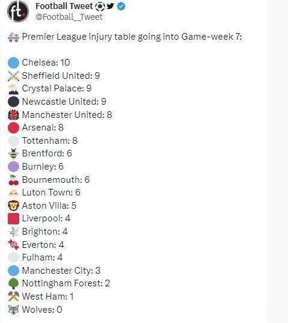Click the Football Tweet display name
The width and height of the screenshot is (288, 323).
[x=64, y=6]
